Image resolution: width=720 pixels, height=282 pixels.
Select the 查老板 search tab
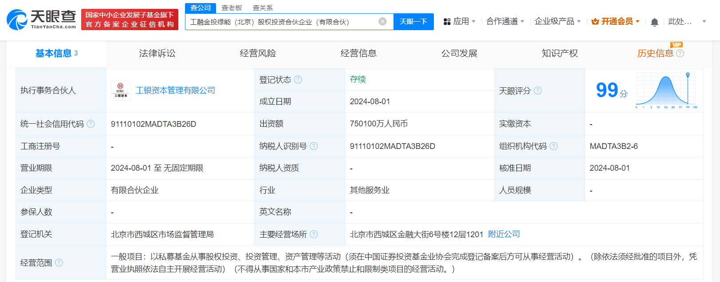point(232,8)
